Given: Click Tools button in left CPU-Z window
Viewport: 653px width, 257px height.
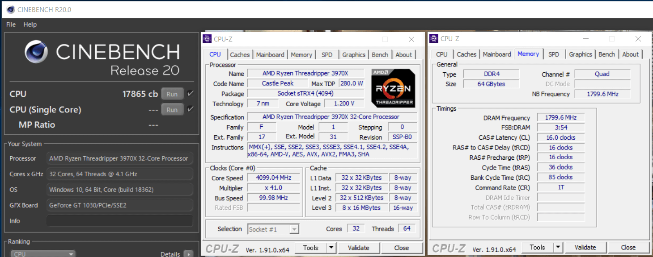Looking at the screenshot, I should point(311,248).
